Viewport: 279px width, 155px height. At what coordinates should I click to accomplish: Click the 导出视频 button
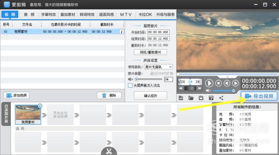pos(259,96)
